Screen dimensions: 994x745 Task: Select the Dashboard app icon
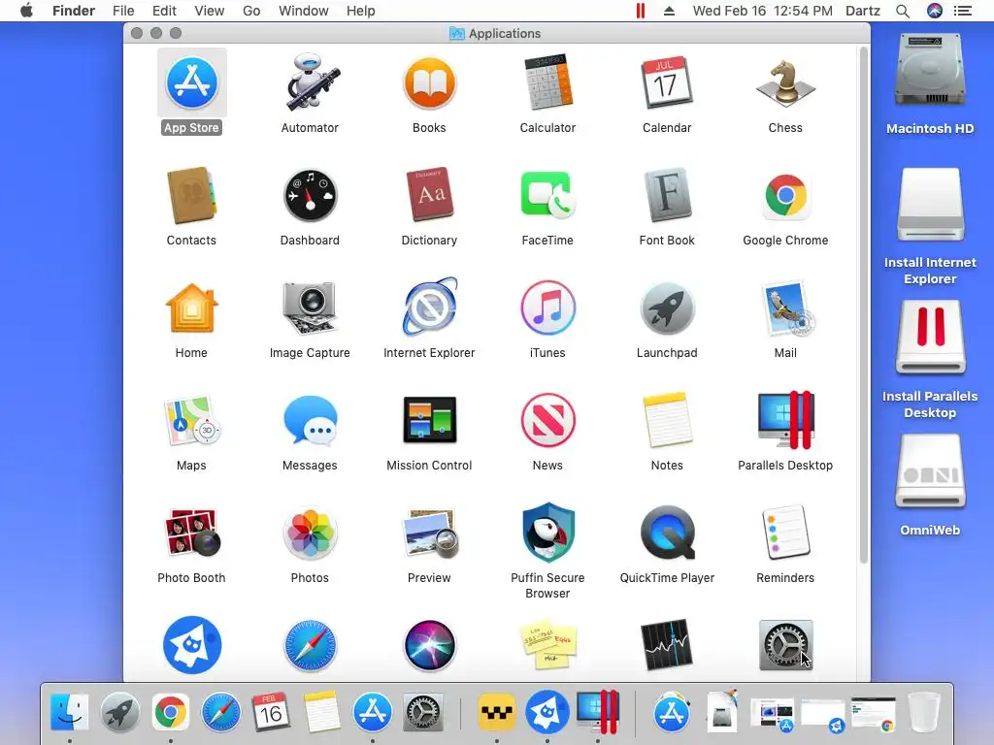pyautogui.click(x=310, y=196)
